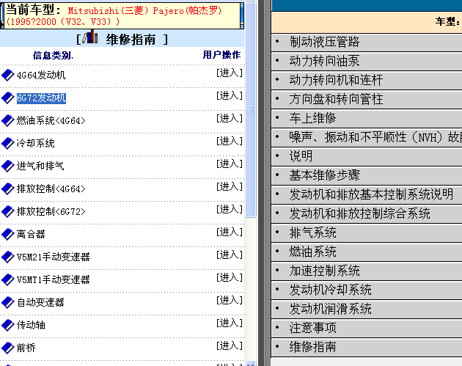Open [进入] for 冷却系统
462x366 pixels.
pos(230,141)
